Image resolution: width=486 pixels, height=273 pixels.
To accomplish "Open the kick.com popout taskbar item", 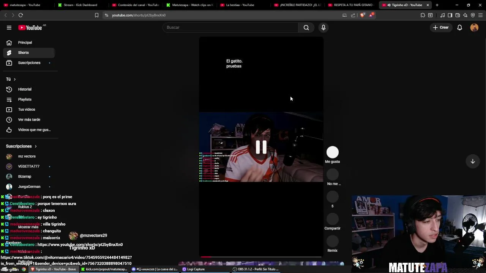I will [x=104, y=269].
